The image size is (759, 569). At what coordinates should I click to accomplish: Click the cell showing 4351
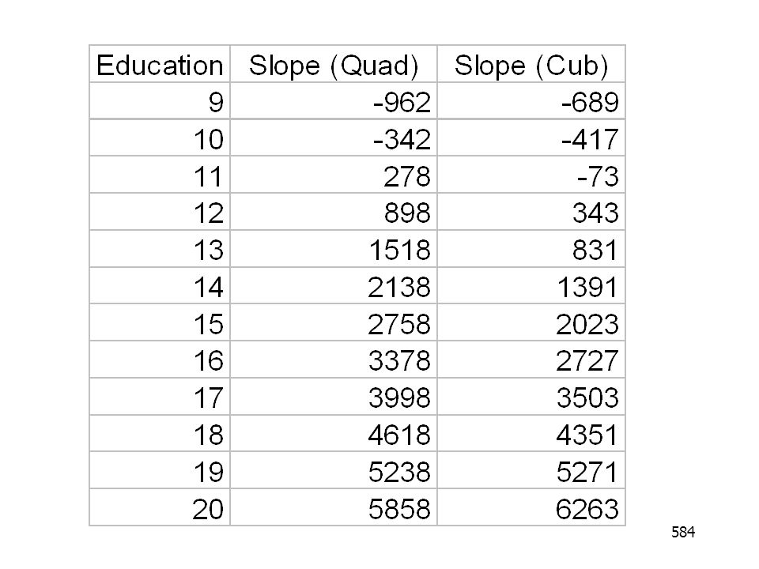[x=531, y=434]
